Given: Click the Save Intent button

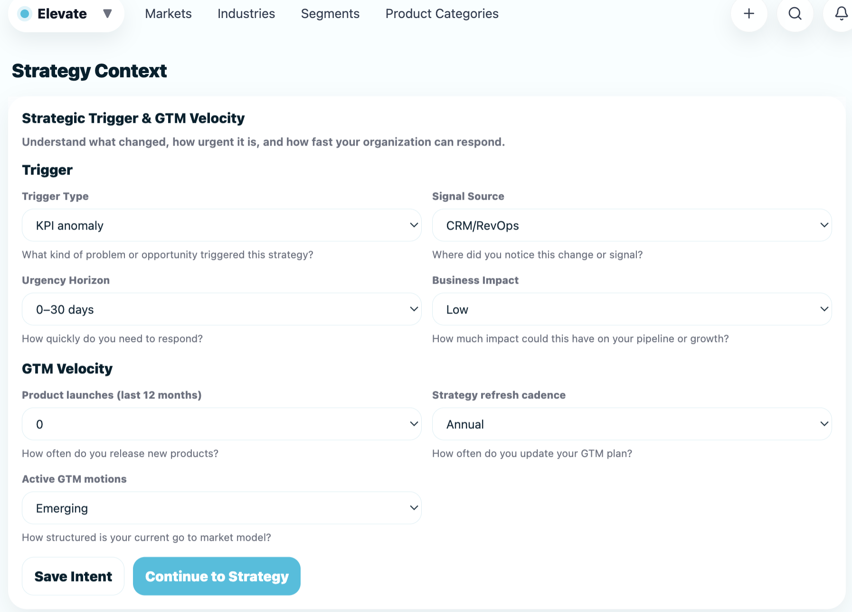Looking at the screenshot, I should pyautogui.click(x=73, y=576).
